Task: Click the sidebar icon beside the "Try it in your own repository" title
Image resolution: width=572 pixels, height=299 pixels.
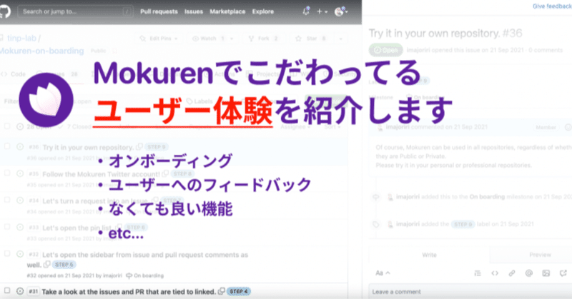Action: (x=139, y=147)
